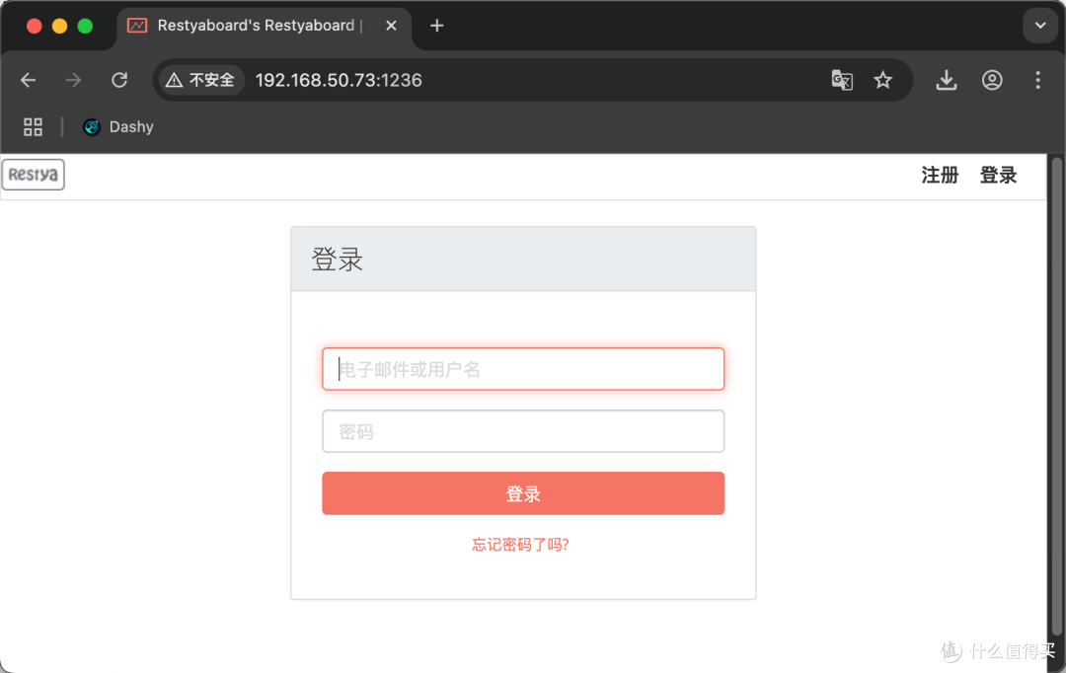Click the green maximize window button
This screenshot has width=1066, height=673.
tap(85, 26)
